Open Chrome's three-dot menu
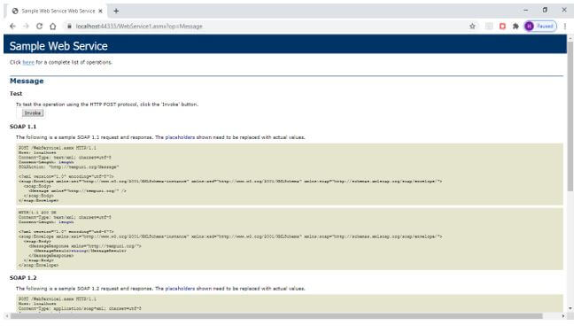This screenshot has height=333, width=581. (x=565, y=27)
